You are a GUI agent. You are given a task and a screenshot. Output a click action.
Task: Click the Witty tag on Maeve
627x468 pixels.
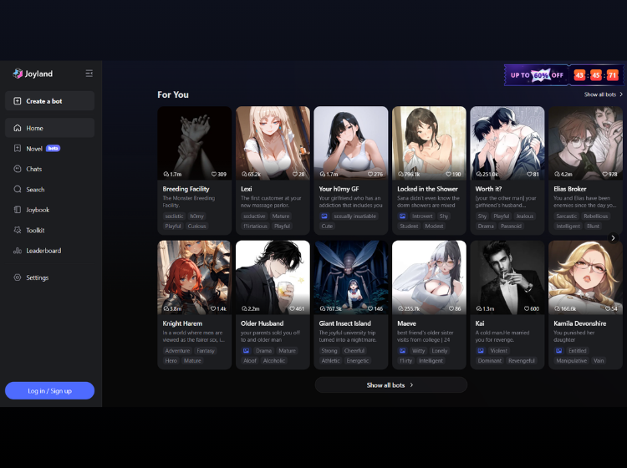(x=418, y=350)
